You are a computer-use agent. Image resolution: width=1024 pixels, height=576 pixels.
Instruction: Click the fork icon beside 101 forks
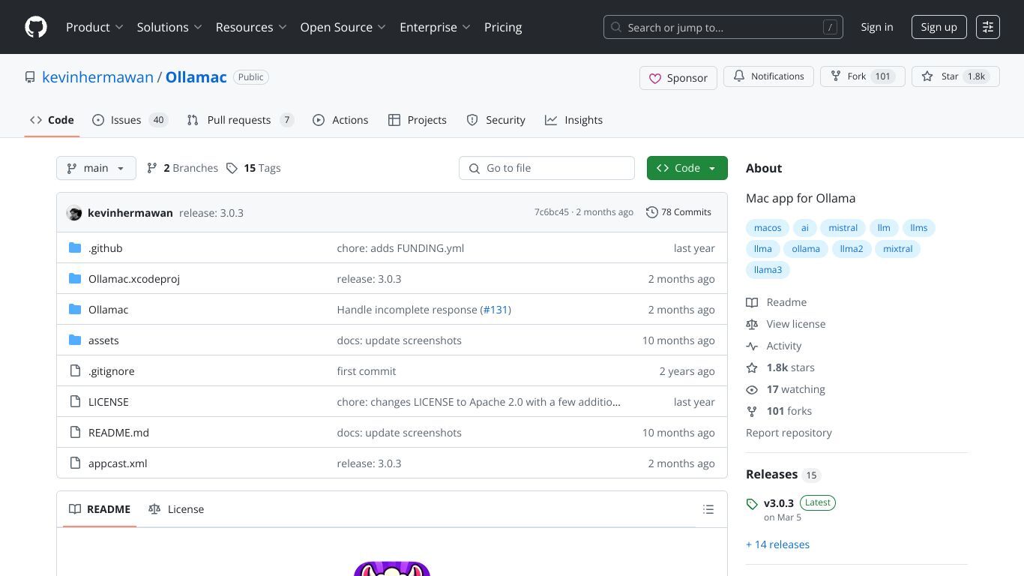point(752,411)
